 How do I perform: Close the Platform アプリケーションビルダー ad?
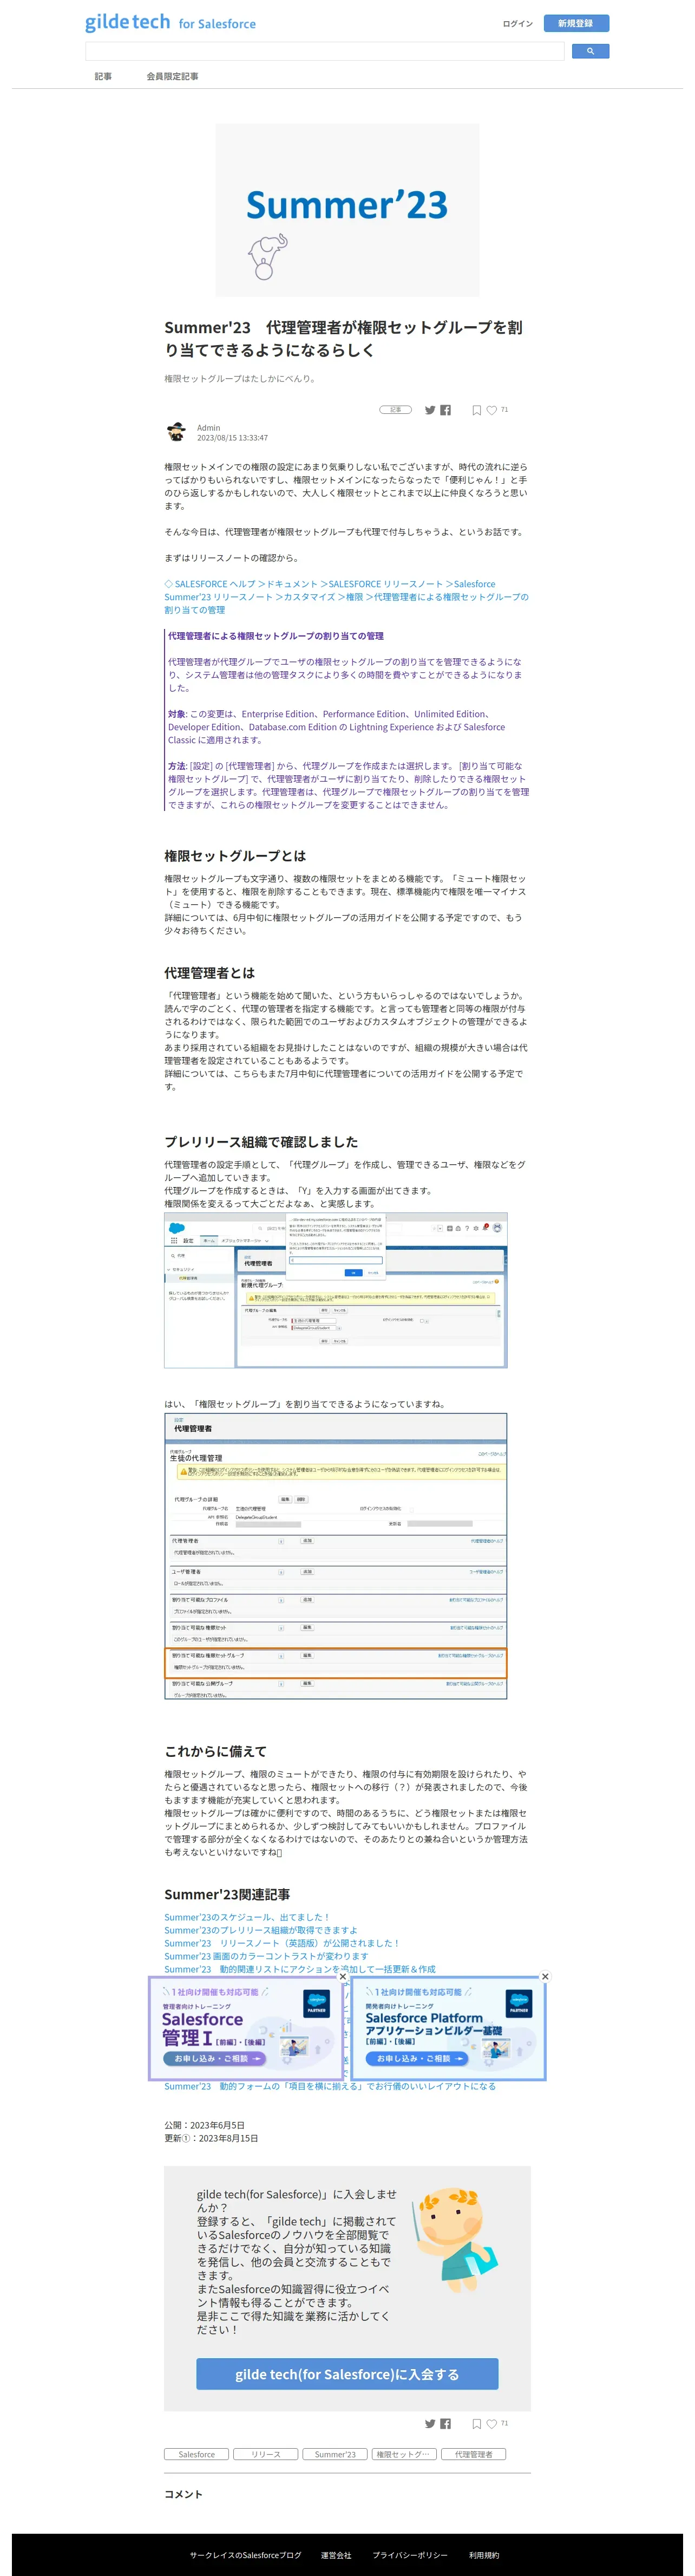[x=544, y=1976]
